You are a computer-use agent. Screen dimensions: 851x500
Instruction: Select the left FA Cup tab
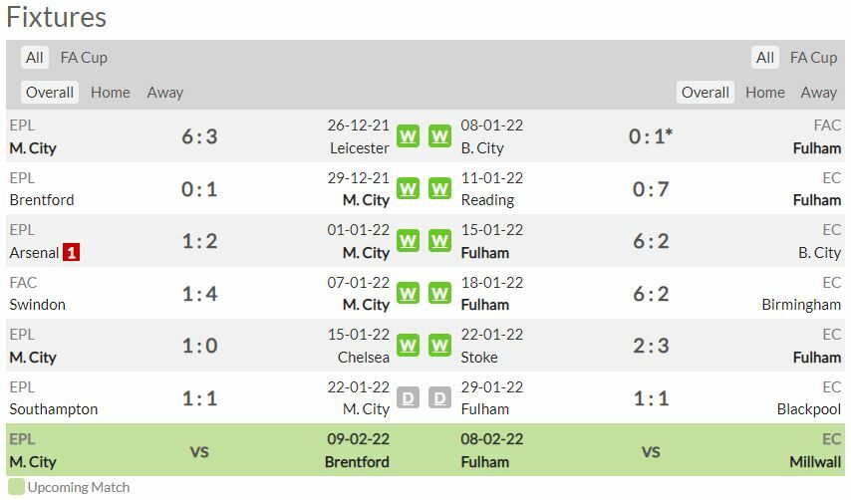(x=84, y=58)
